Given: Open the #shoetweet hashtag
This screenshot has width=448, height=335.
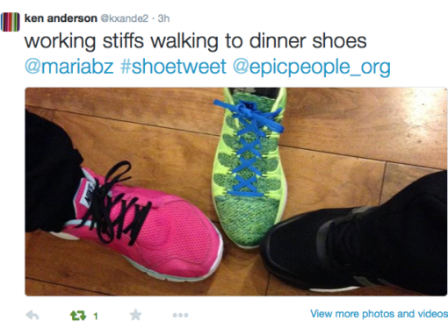Looking at the screenshot, I should tap(173, 66).
